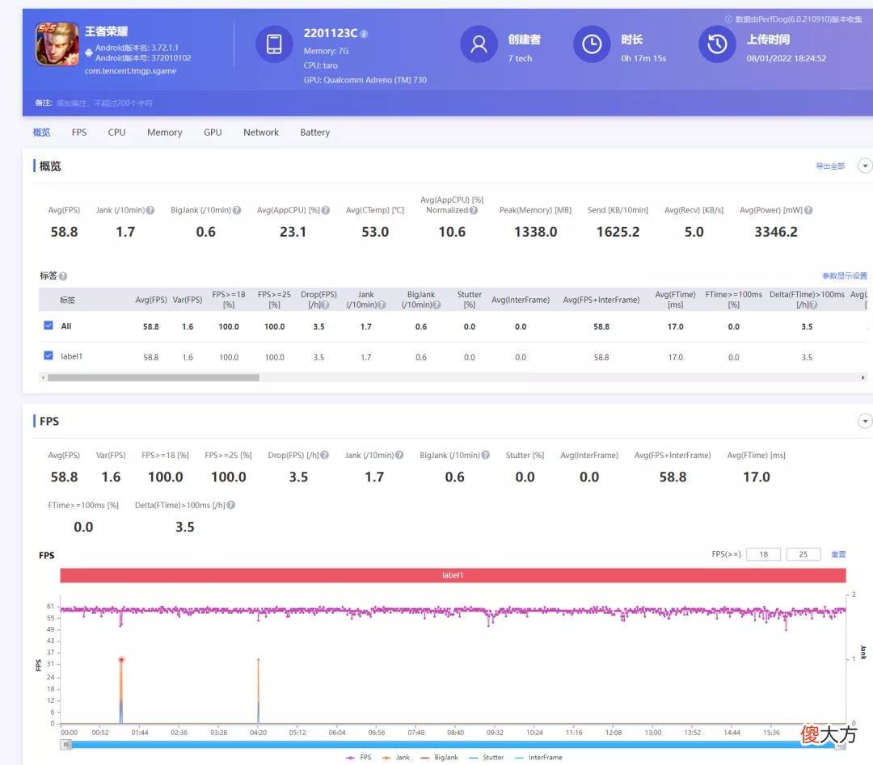The width and height of the screenshot is (873, 765).
Task: Open the 参数显示设置 link
Action: click(845, 276)
